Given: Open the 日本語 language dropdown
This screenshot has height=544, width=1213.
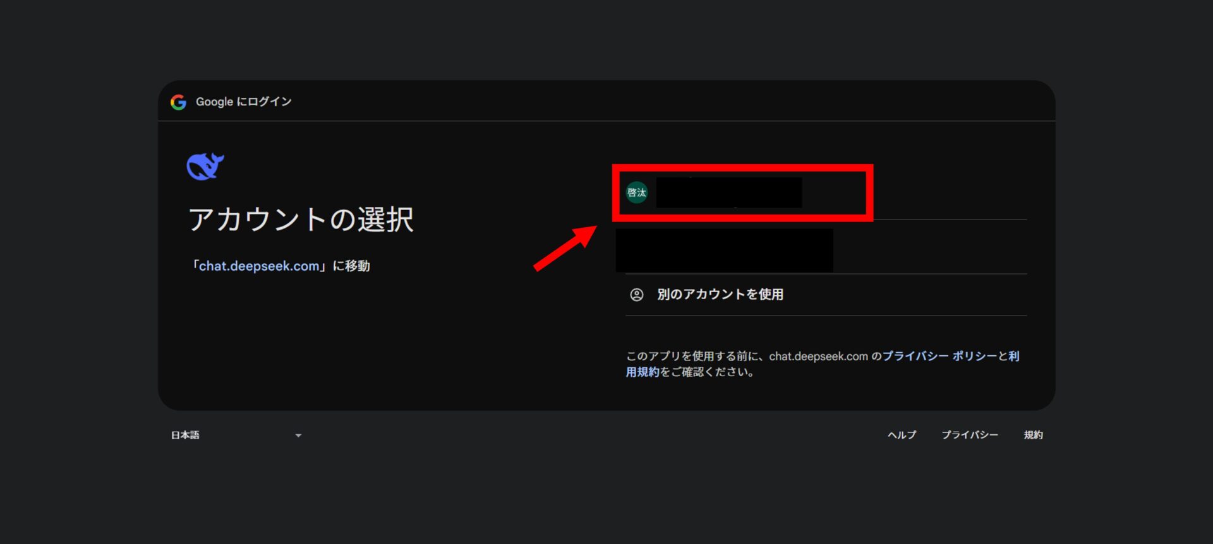Looking at the screenshot, I should (236, 435).
